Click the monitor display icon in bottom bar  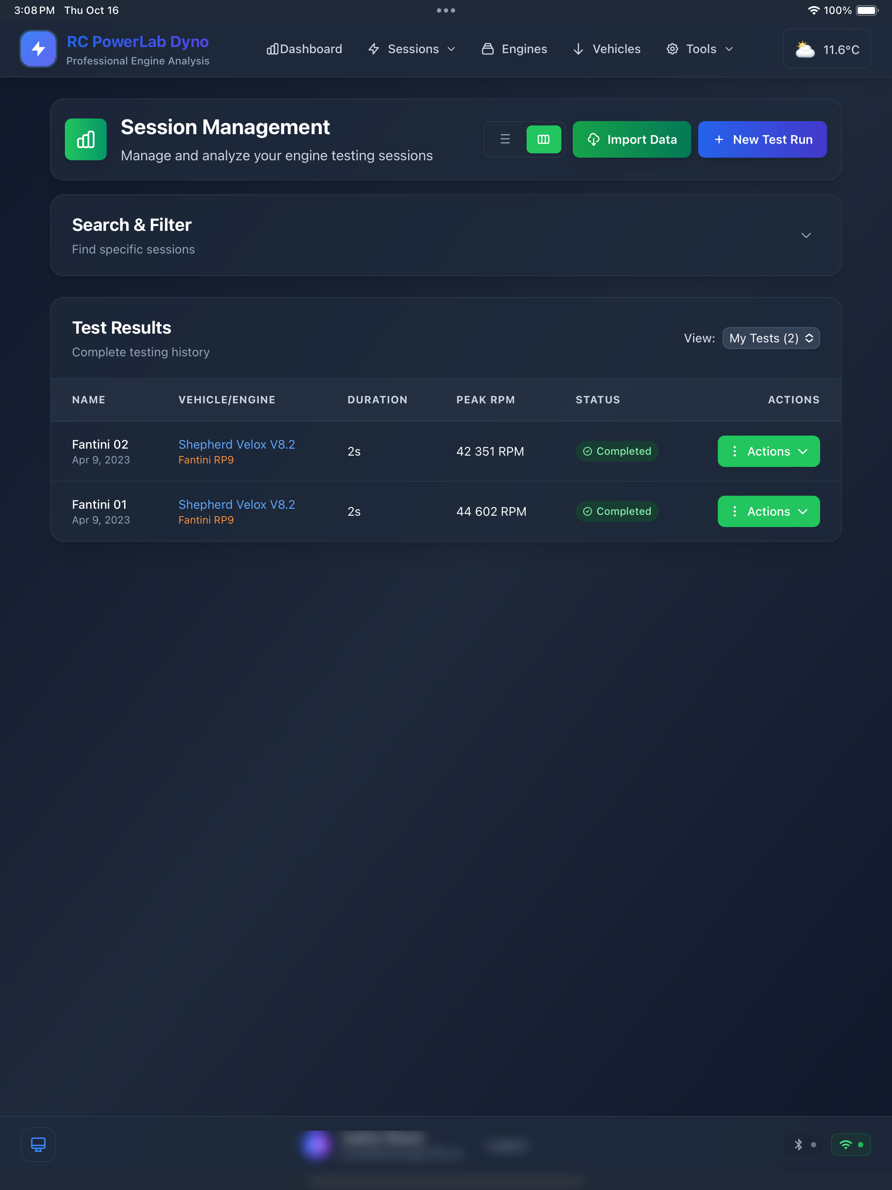pos(38,1145)
